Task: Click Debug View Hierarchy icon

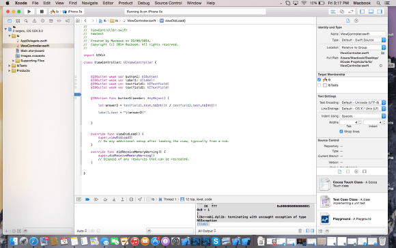Action: pyautogui.click(x=131, y=199)
